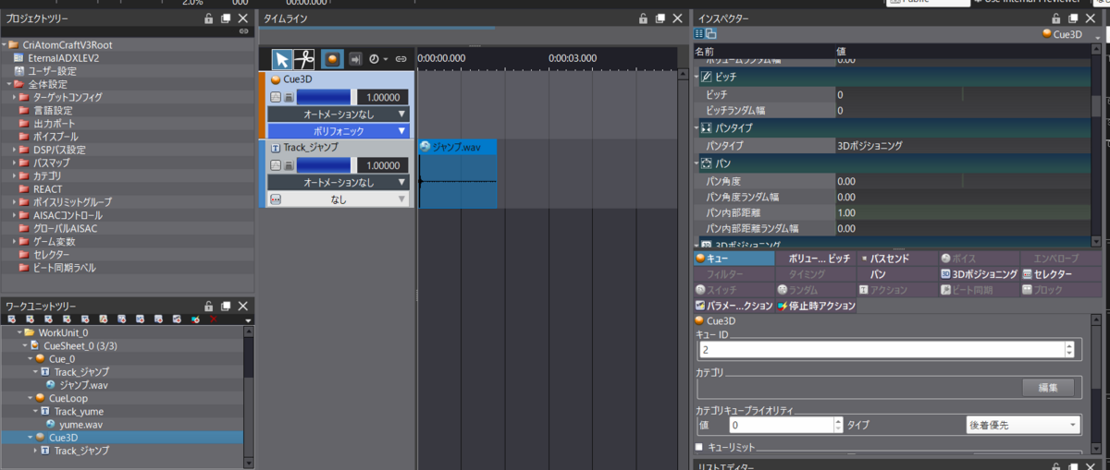The image size is (1110, 470).
Task: Collapse the CriAtomCraftV3Root tree node
Action: 4,44
